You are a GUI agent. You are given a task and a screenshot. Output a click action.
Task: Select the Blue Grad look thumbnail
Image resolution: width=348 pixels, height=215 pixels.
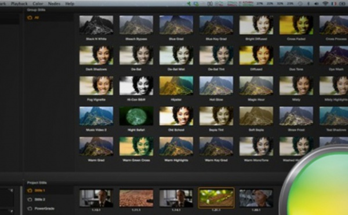(176, 25)
